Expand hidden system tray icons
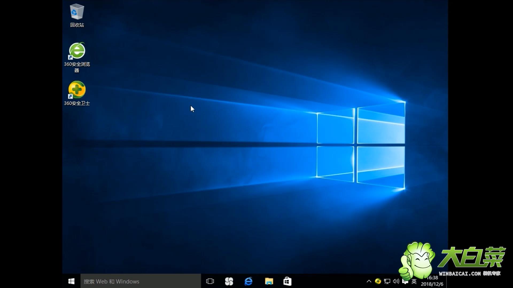The image size is (513, 288). (x=369, y=281)
